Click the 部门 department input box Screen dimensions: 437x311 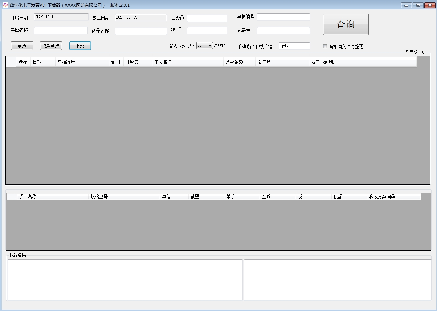[207, 30]
